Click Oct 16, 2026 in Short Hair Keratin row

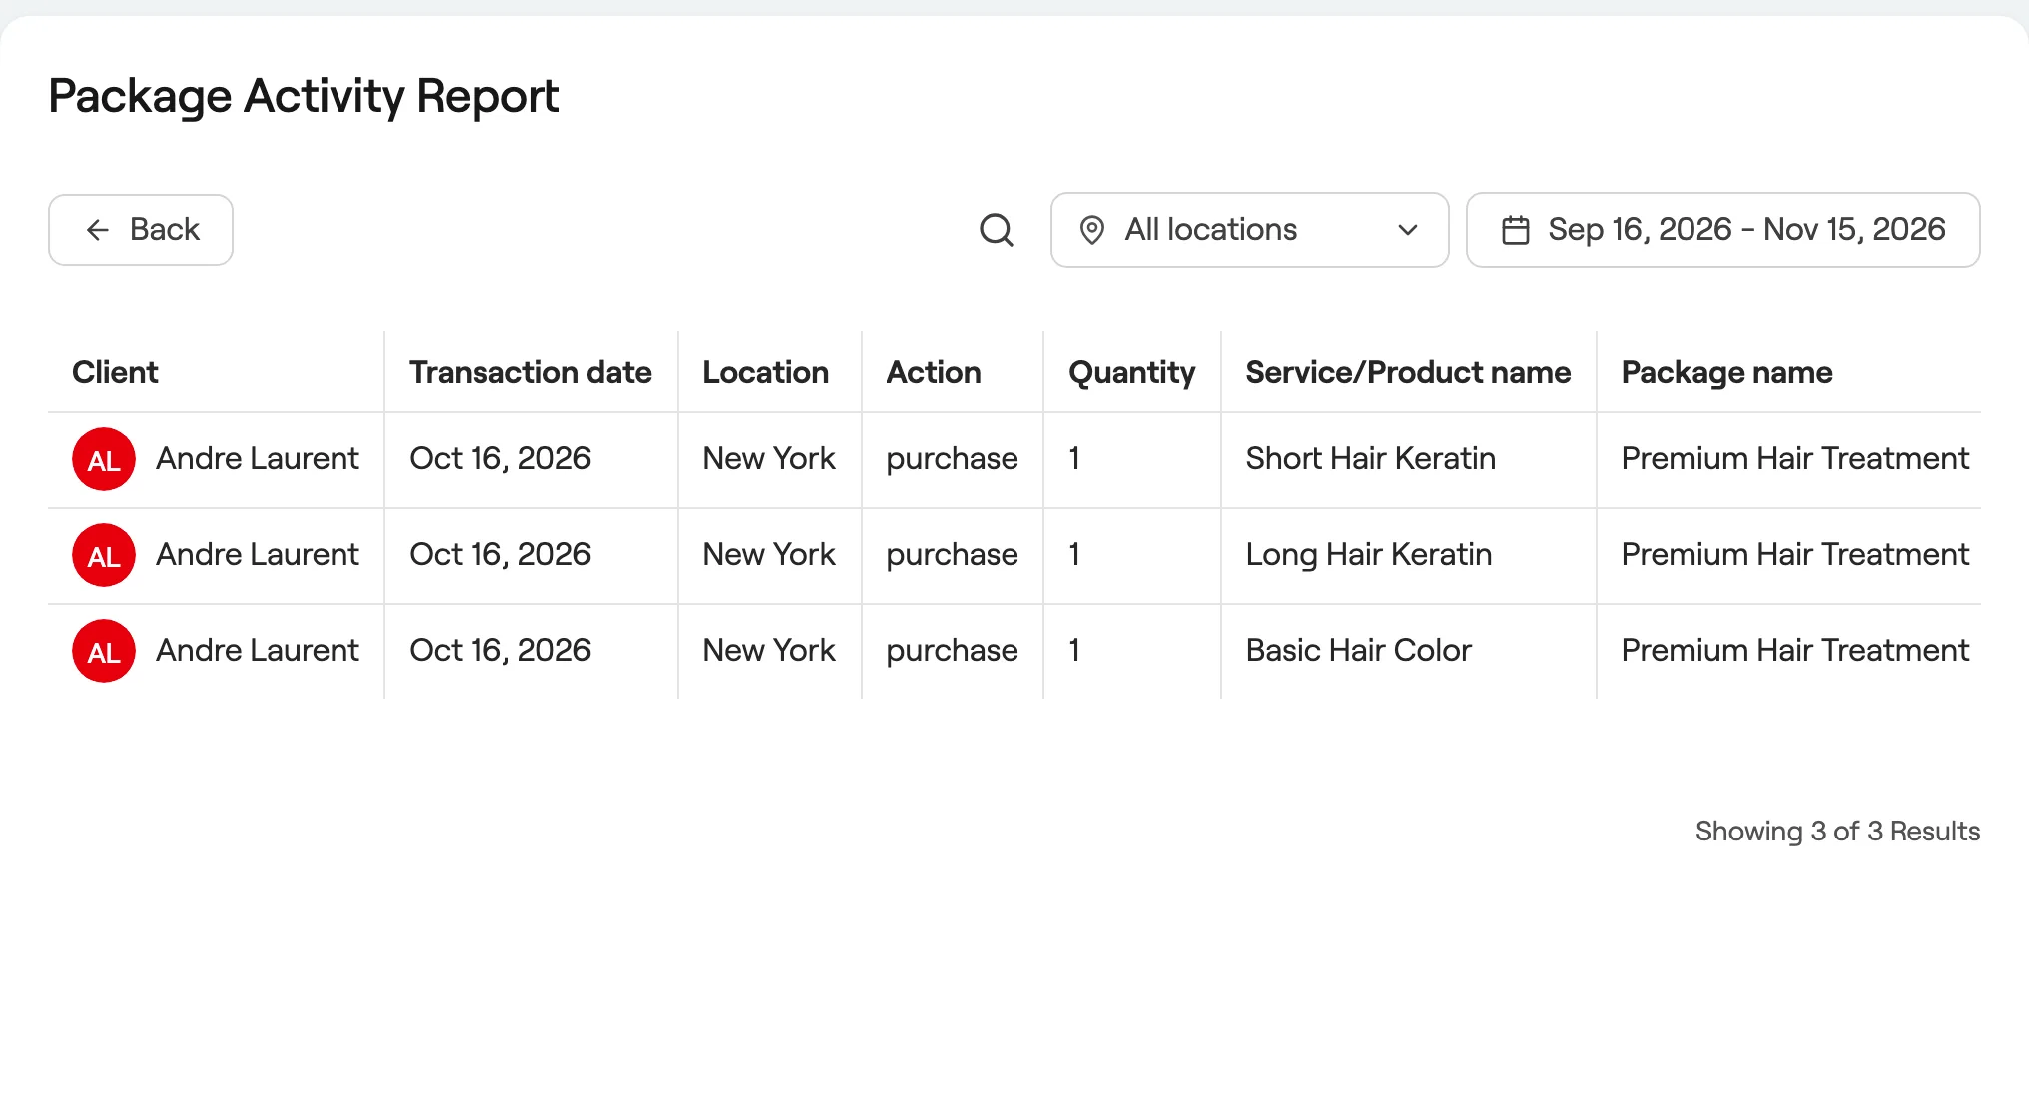500,458
